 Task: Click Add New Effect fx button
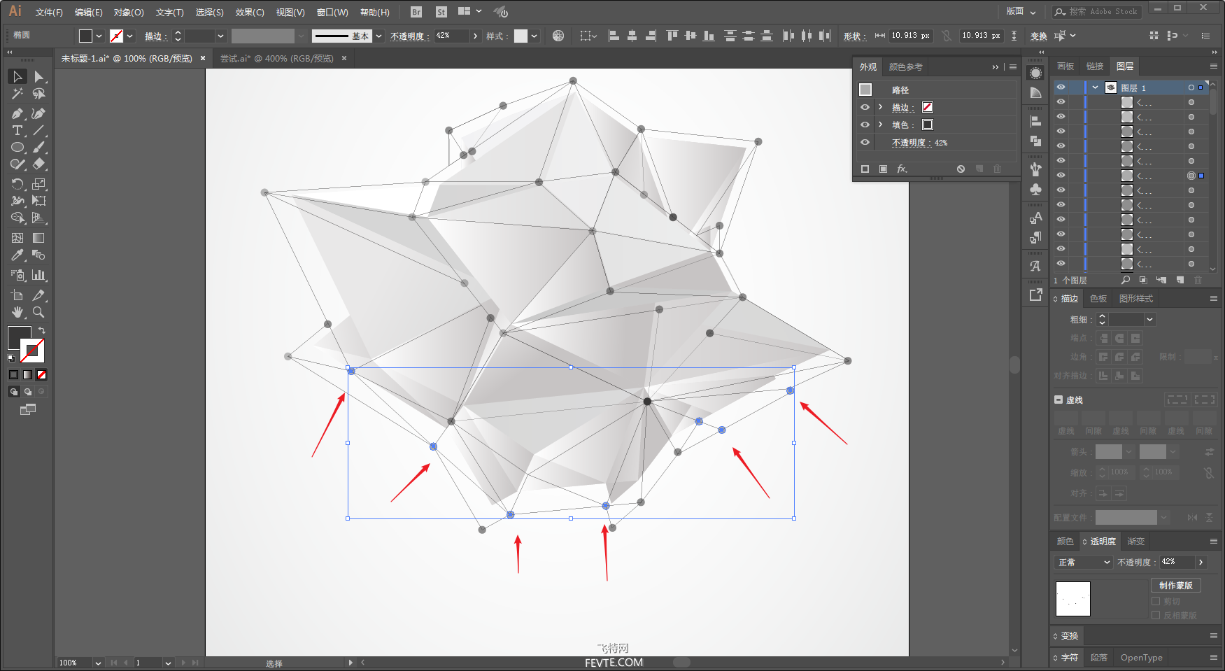(902, 169)
